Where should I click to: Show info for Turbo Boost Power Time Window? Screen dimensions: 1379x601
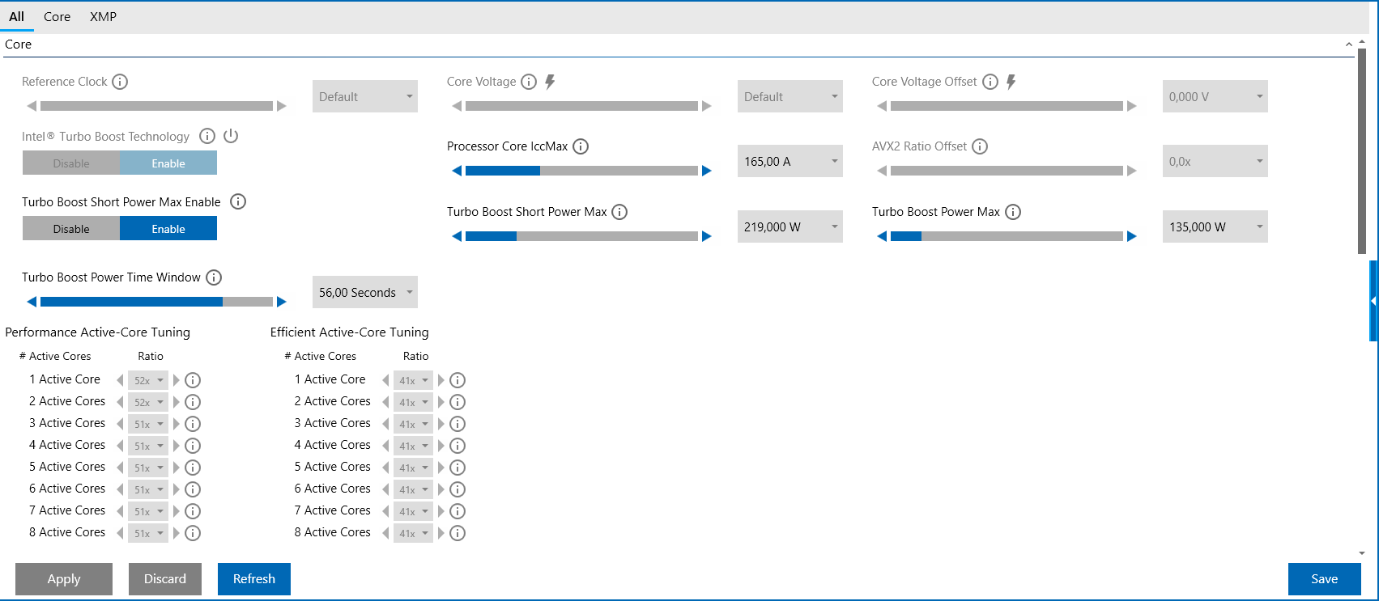click(x=214, y=277)
